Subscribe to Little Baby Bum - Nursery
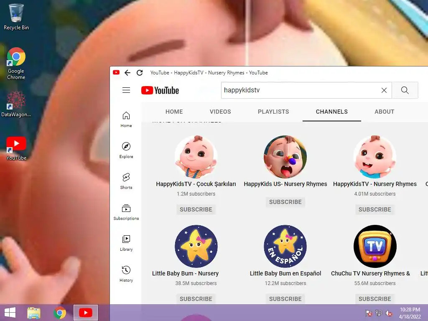The image size is (428, 321). tap(196, 299)
